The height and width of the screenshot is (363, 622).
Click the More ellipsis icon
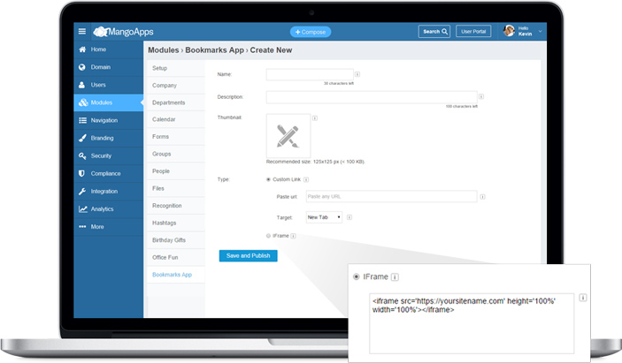(x=82, y=227)
